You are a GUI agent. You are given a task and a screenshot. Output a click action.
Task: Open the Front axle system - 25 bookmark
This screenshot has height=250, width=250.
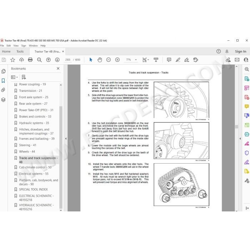[34, 97]
